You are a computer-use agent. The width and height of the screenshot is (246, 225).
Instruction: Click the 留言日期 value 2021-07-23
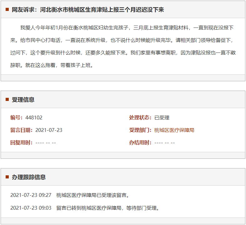point(49,130)
